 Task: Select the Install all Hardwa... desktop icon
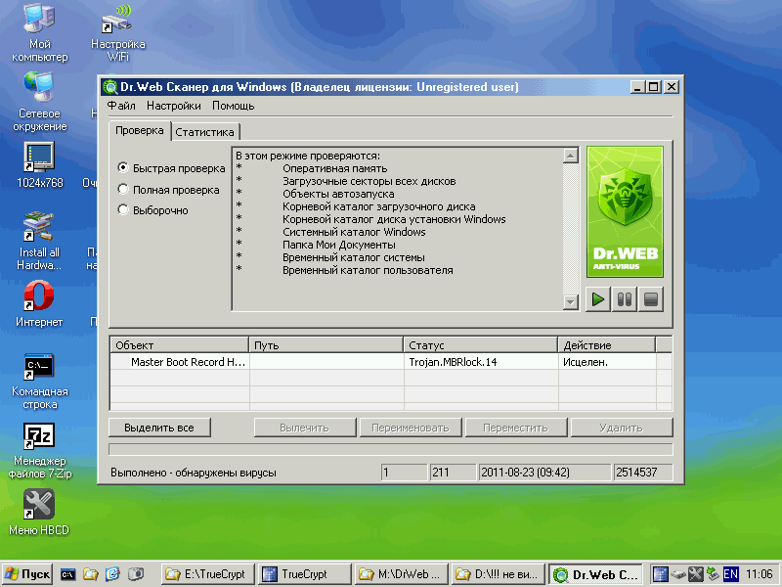pyautogui.click(x=39, y=242)
